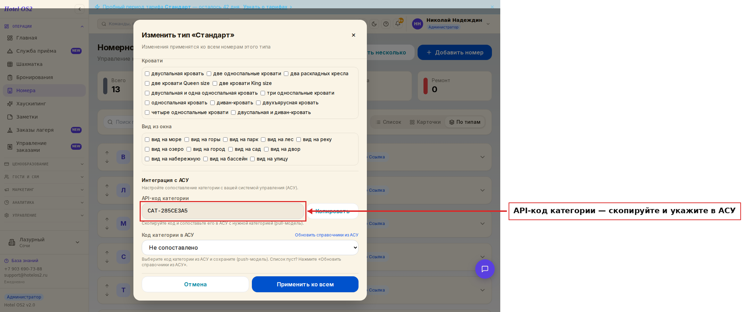The width and height of the screenshot is (749, 312).
Task: Check вид на набережную option
Action: click(x=147, y=159)
